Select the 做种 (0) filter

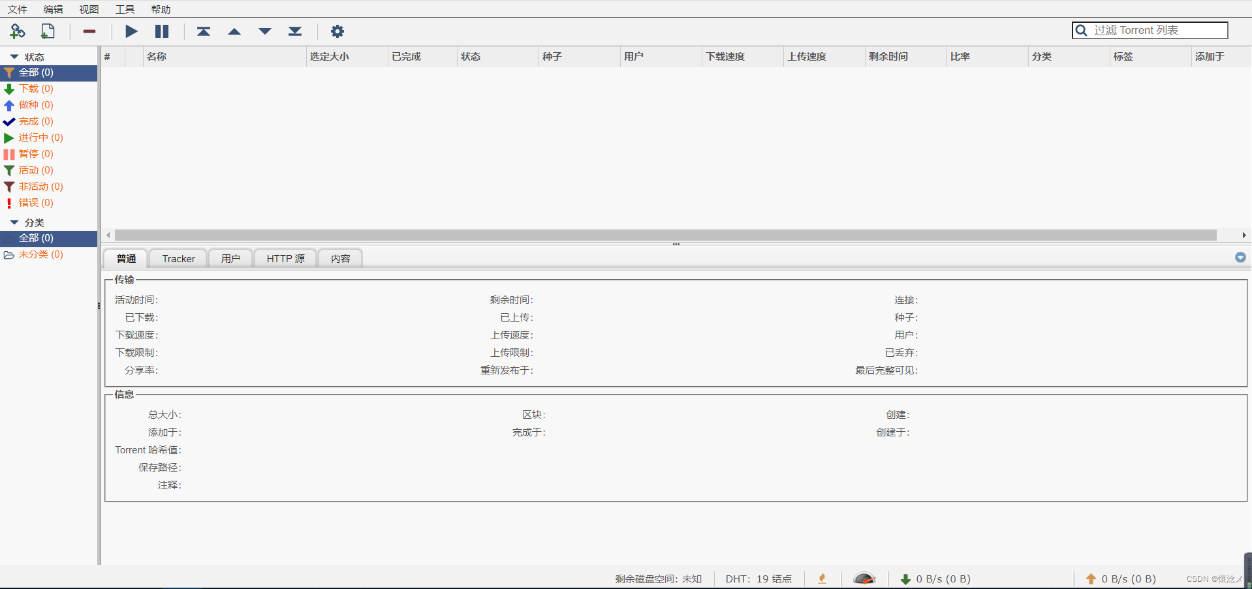click(49, 105)
